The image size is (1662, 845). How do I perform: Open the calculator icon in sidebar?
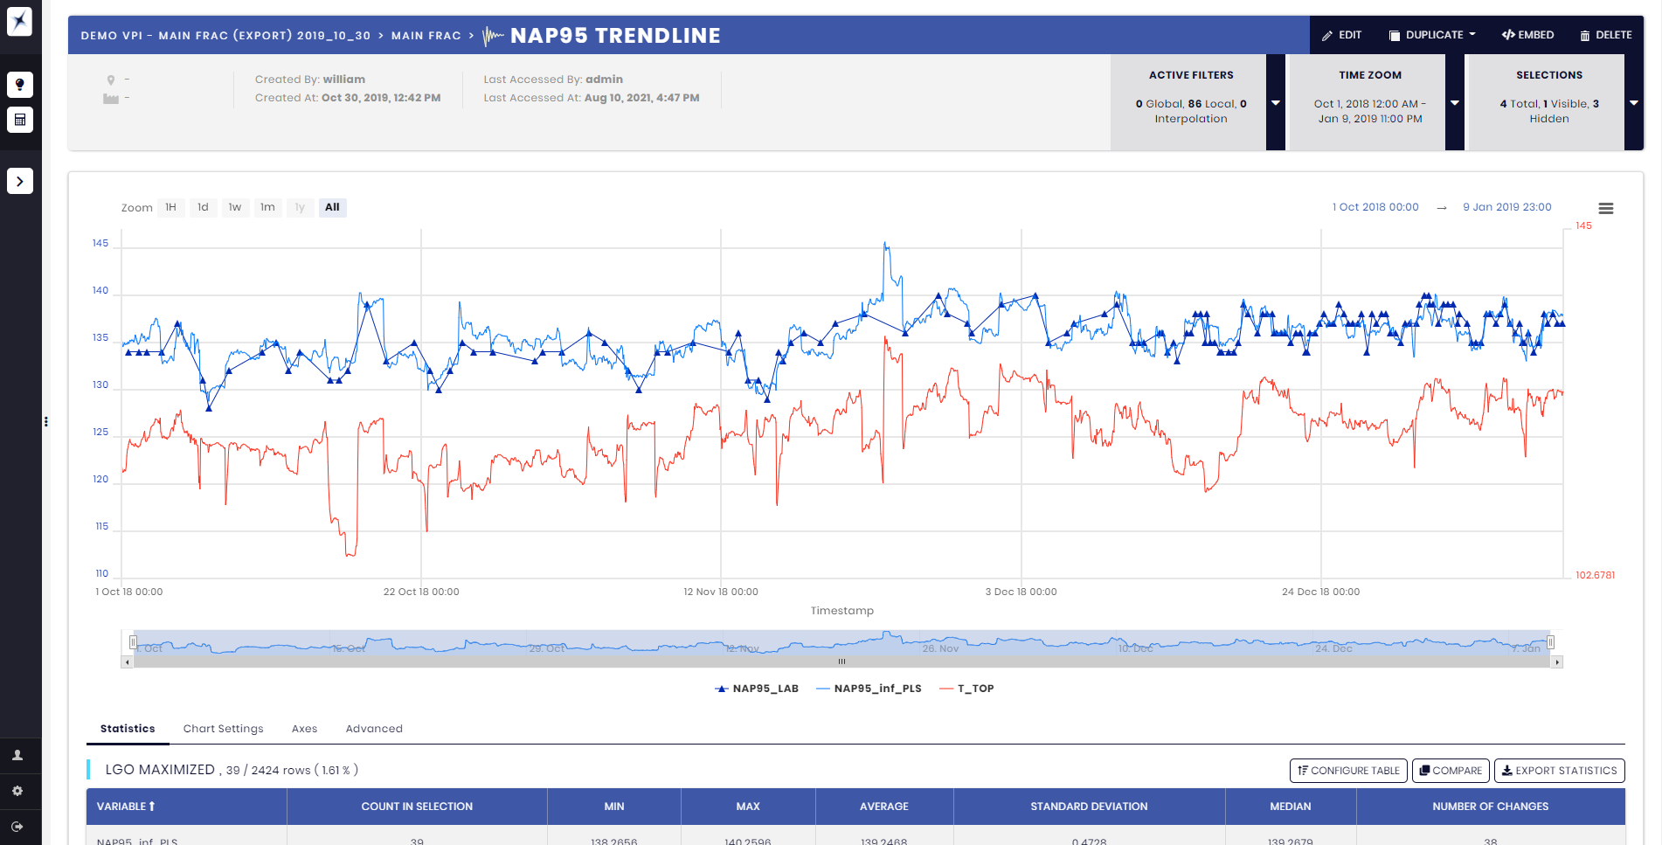coord(20,120)
